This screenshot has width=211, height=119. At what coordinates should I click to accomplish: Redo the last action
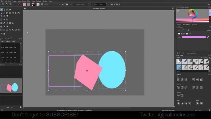19,4
